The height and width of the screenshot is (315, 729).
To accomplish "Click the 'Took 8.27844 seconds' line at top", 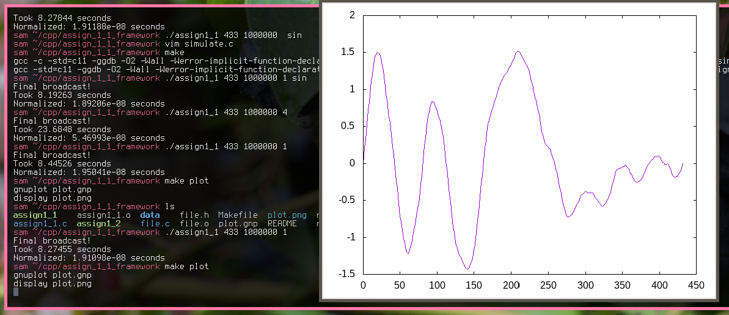I will point(62,18).
